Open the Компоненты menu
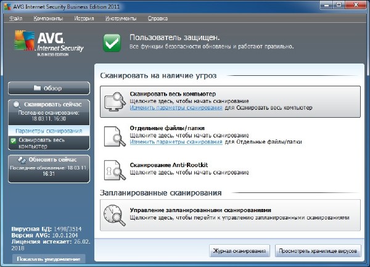370x267 pixels. coord(48,18)
